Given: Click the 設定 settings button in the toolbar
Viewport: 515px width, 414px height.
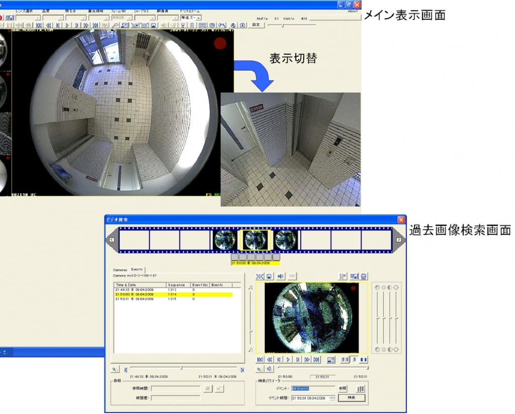Looking at the screenshot, I should click(257, 25).
